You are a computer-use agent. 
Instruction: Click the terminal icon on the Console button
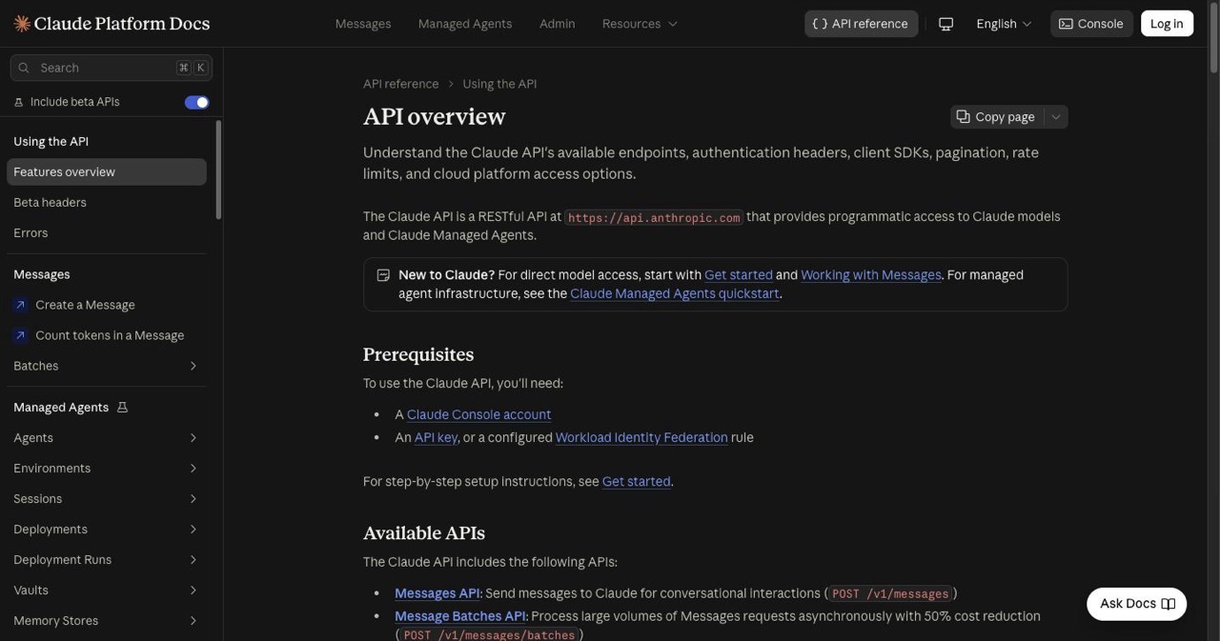pos(1066,24)
